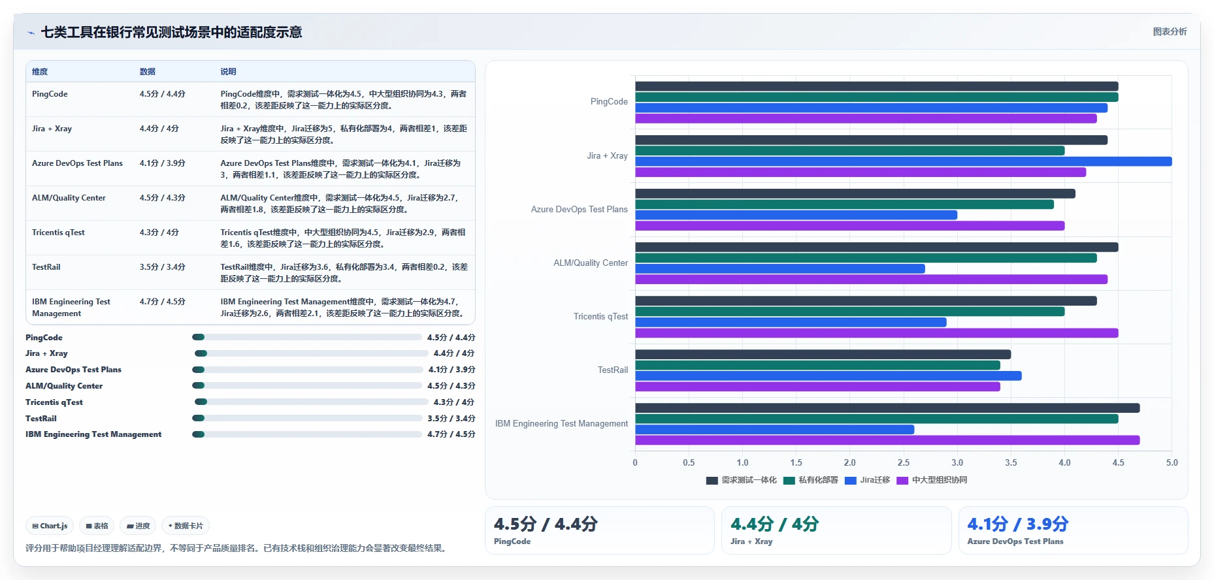Click the PingCode progress bar
The height and width of the screenshot is (580, 1214).
pyautogui.click(x=306, y=337)
